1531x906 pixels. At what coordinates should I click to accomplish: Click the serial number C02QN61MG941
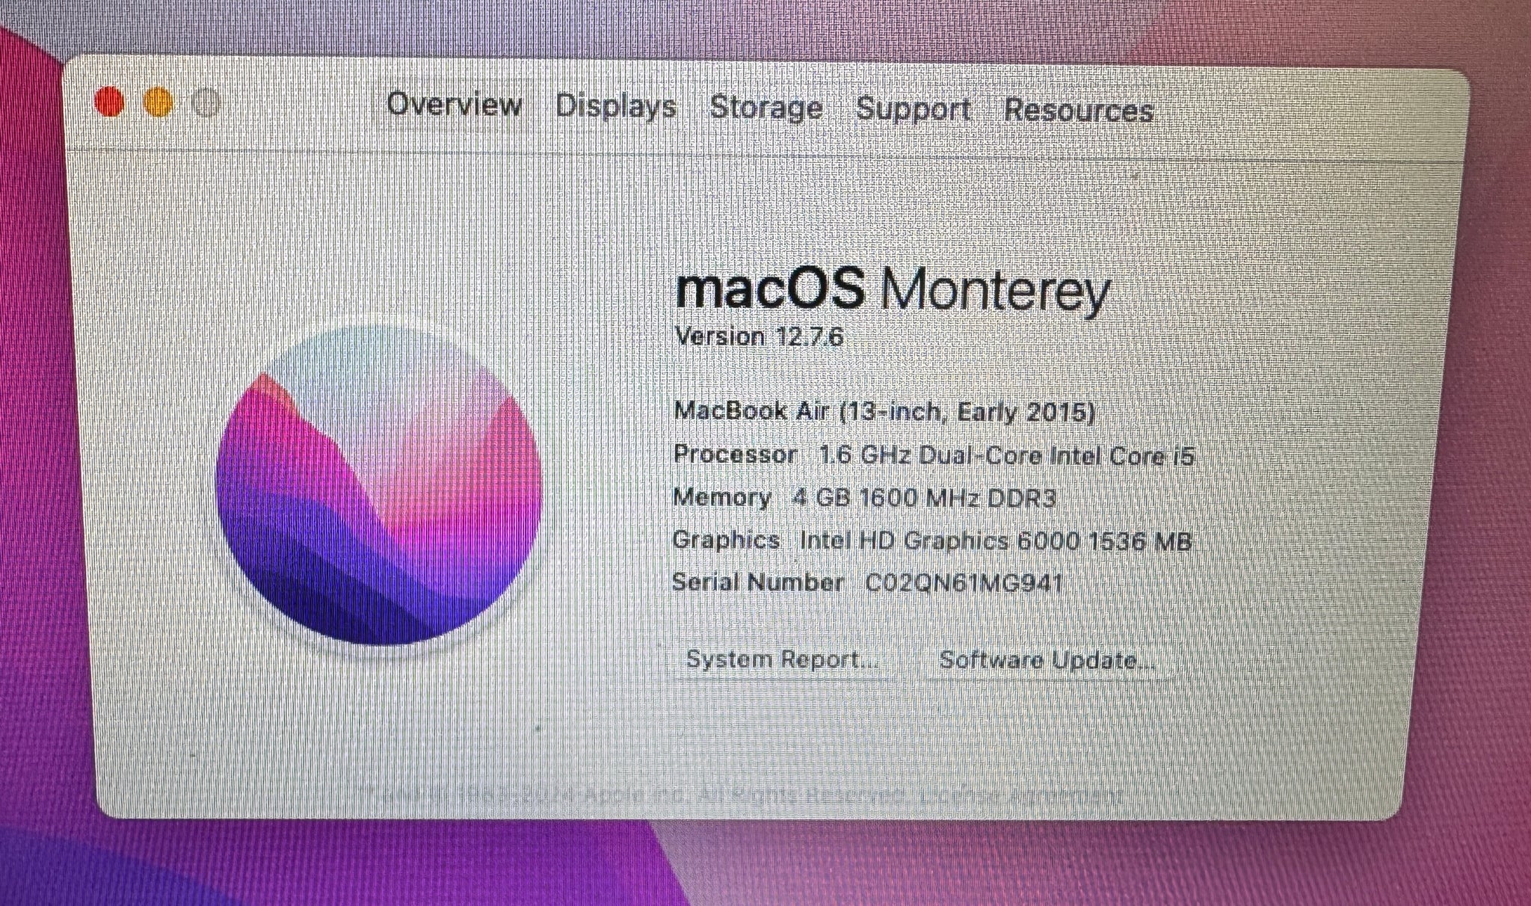coord(964,583)
